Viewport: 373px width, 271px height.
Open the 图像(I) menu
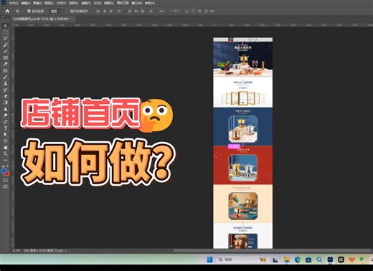[x=37, y=4]
